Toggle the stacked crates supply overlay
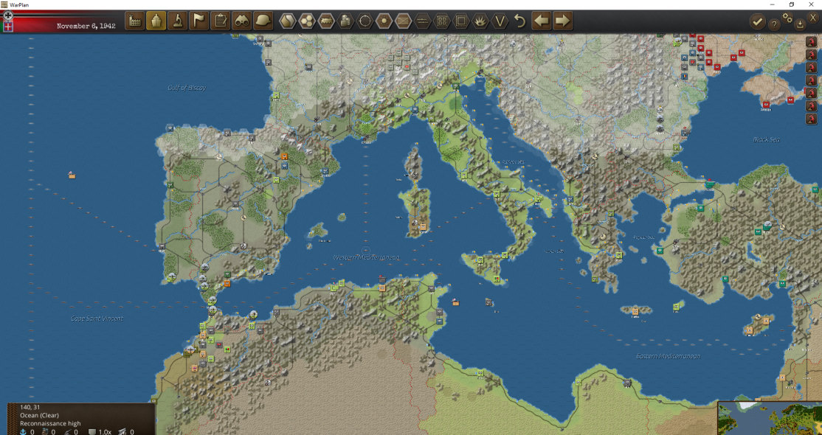Viewport: 822px width, 435px height. tap(345, 21)
